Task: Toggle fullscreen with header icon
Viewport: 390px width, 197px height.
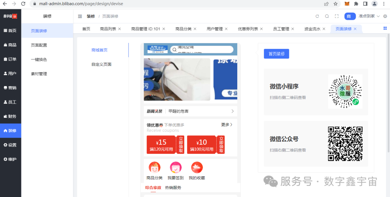Action: click(337, 16)
